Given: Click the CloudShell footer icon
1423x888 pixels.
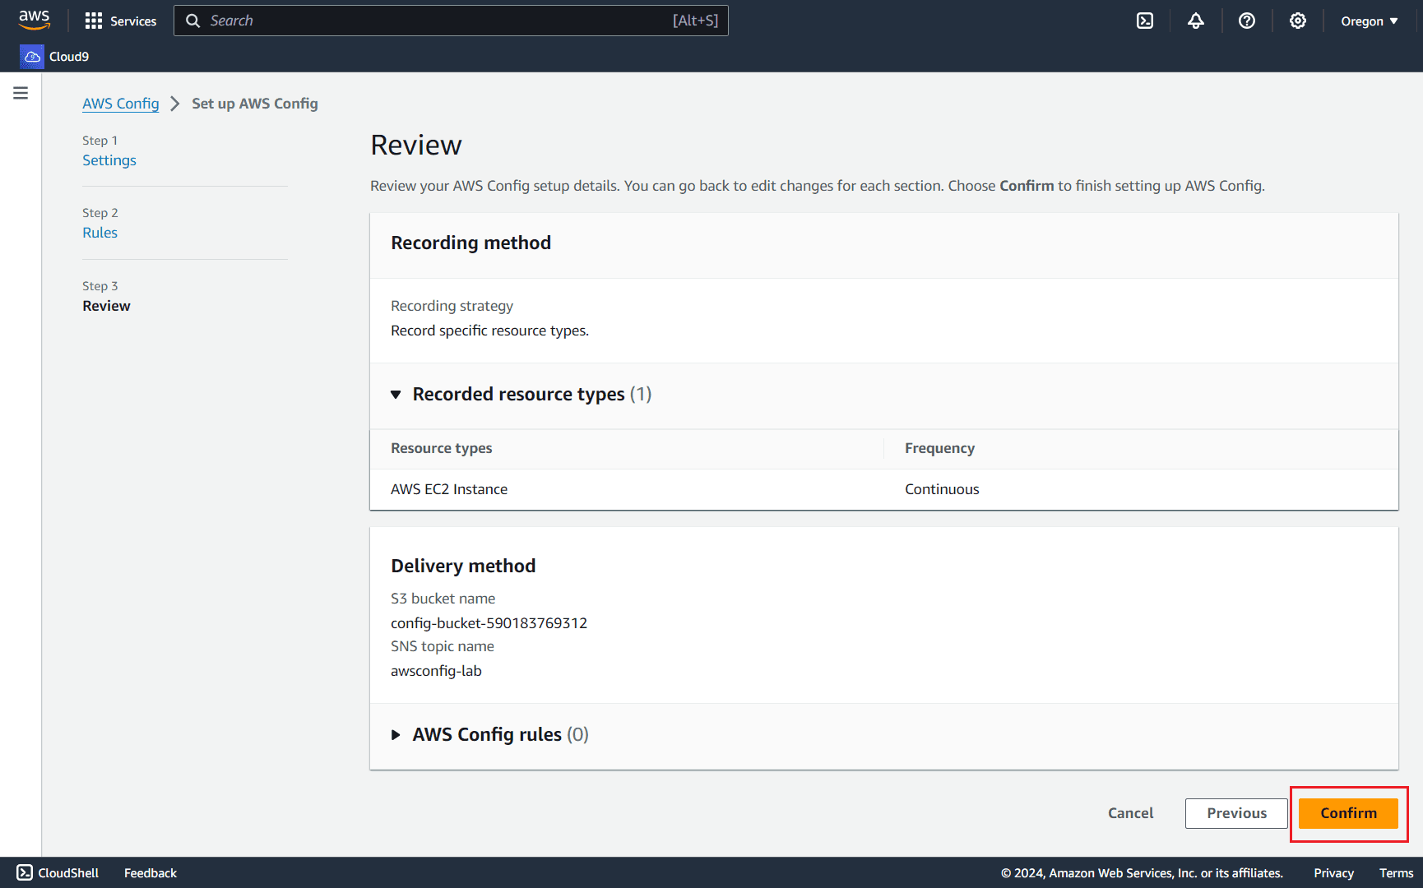Looking at the screenshot, I should (25, 872).
